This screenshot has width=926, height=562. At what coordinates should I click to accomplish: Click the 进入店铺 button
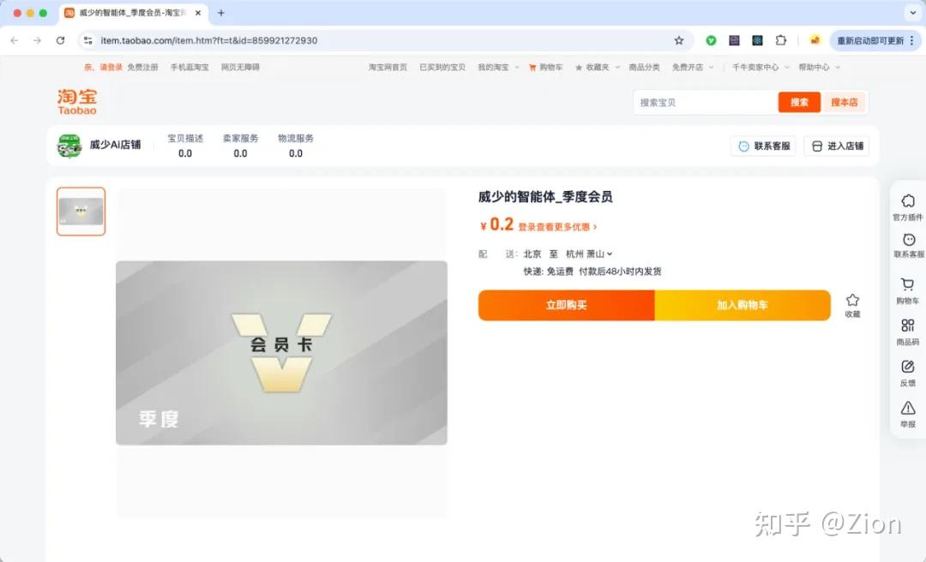(x=837, y=146)
